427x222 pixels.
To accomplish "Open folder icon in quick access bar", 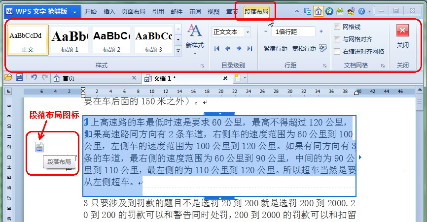I will coord(8,77).
